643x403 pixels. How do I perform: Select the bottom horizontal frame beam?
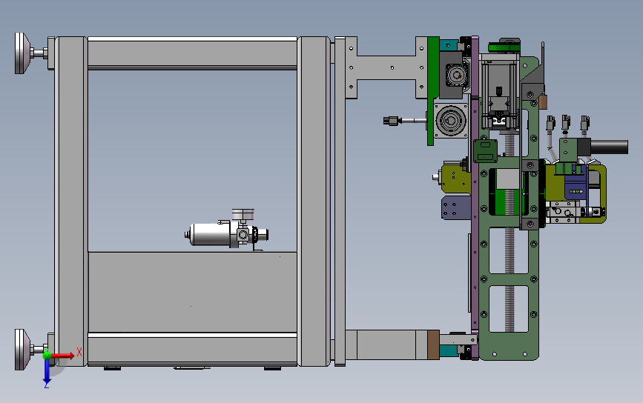[x=192, y=349]
